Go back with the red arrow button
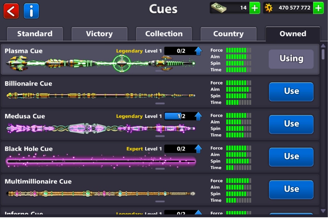 (x=11, y=11)
